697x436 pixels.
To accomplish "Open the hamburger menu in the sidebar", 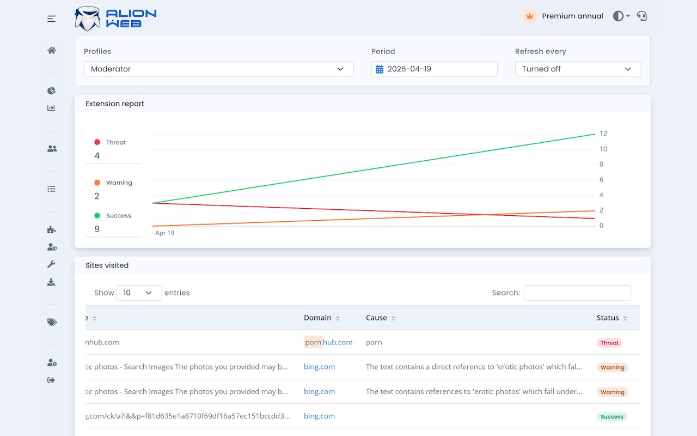I will point(51,19).
